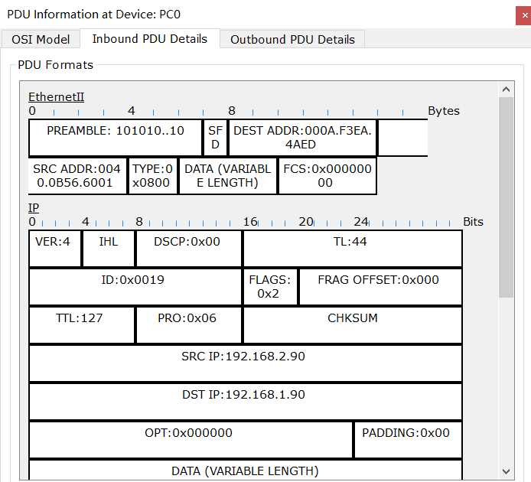Screen dimensions: 531x482
Task: Click the IP header label
Action: [34, 207]
